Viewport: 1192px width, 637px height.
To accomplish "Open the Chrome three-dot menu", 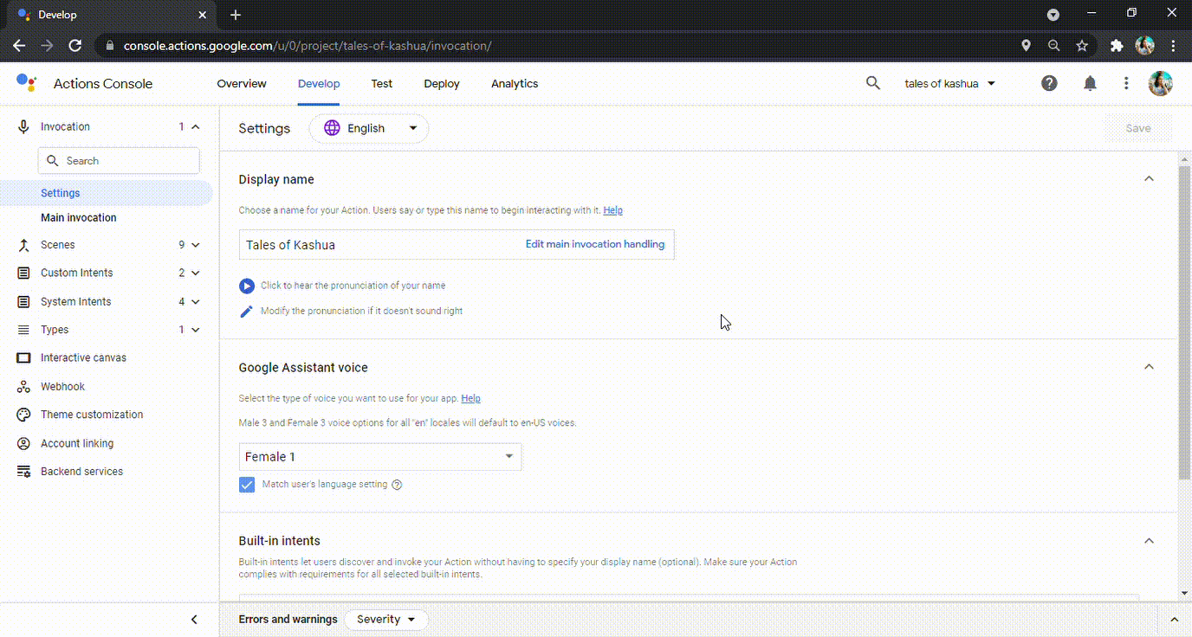I will 1174,45.
